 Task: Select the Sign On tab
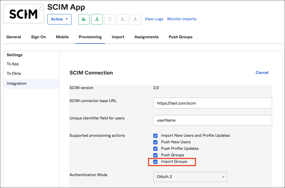[38, 37]
